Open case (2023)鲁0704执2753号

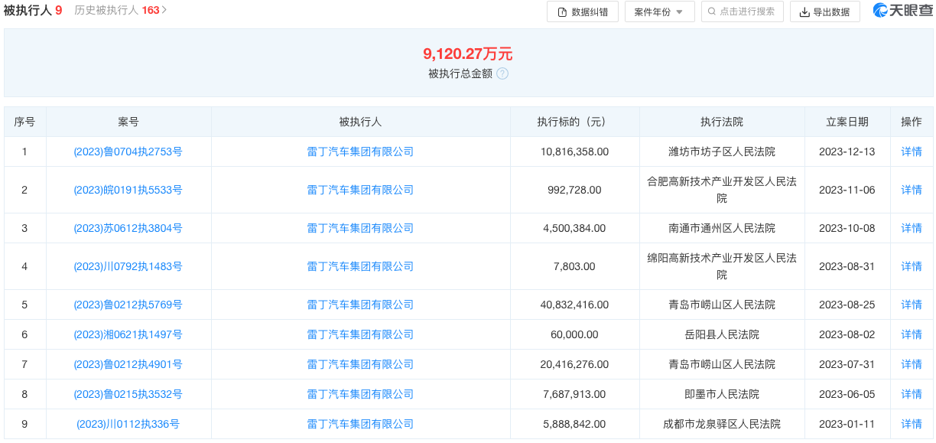(x=128, y=151)
